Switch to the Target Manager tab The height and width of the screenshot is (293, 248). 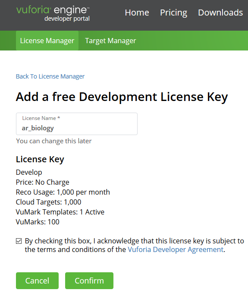(110, 41)
